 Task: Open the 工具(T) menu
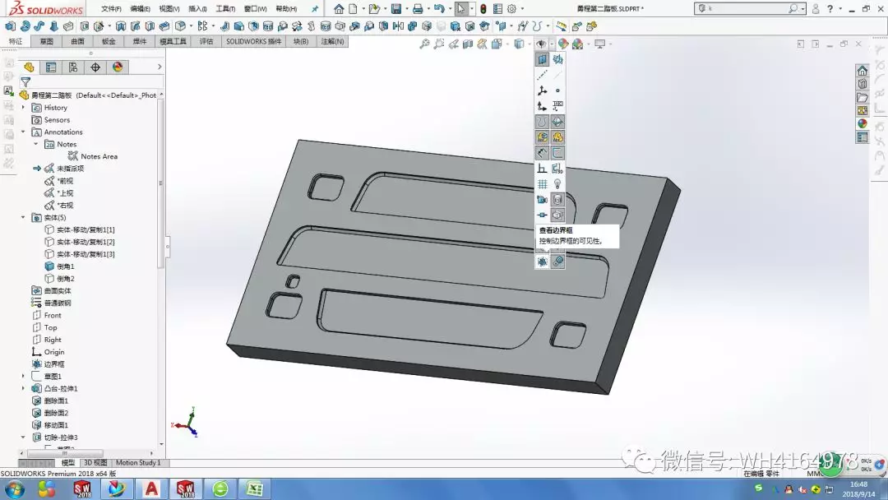(x=225, y=9)
